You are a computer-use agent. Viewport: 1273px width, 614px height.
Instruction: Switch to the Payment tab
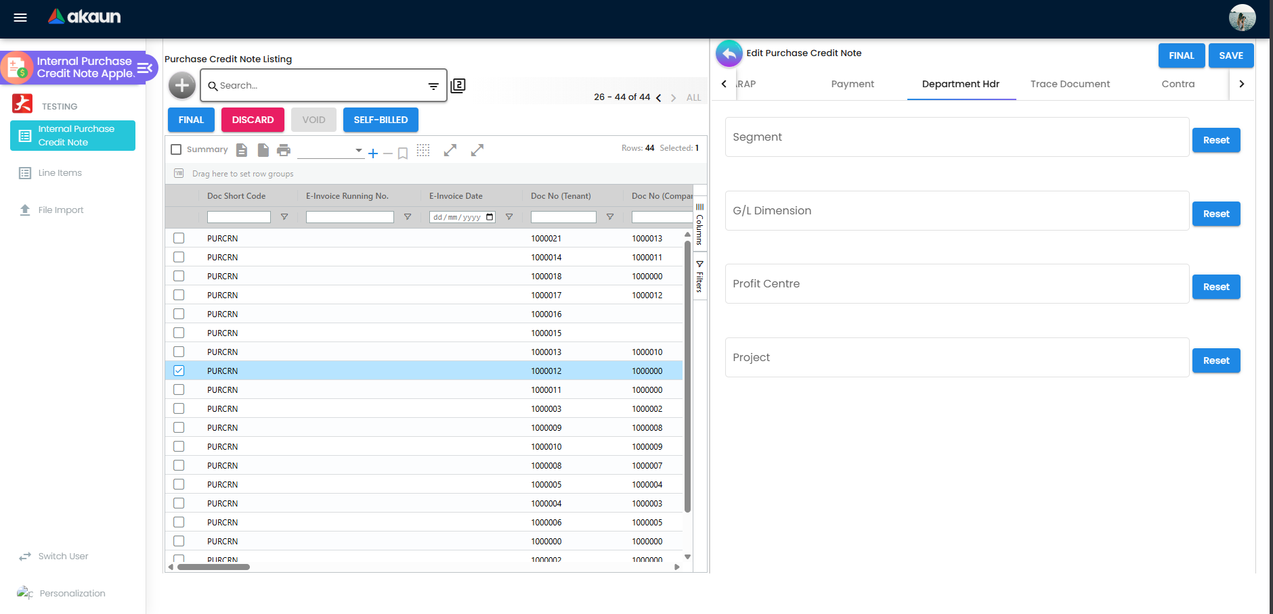[853, 84]
